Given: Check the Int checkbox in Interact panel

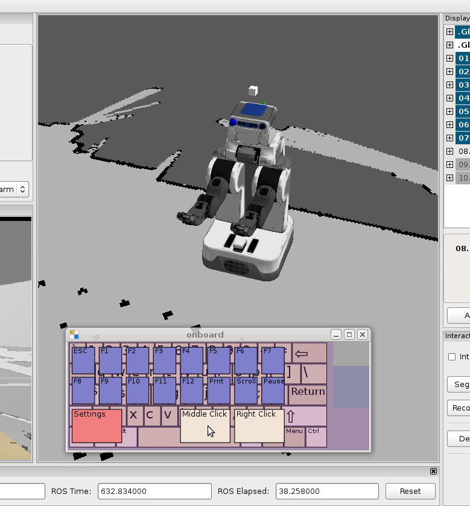Looking at the screenshot, I should (452, 357).
